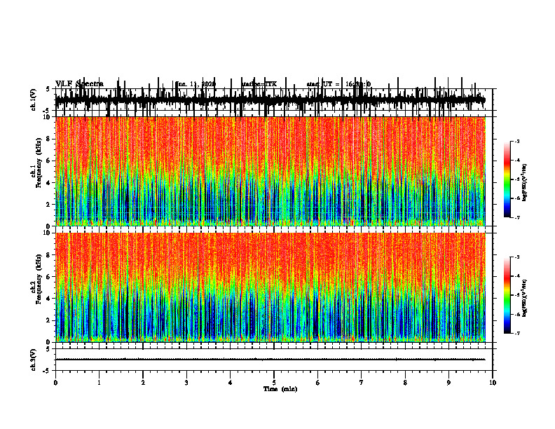Click time axis tick label 1

point(99,383)
